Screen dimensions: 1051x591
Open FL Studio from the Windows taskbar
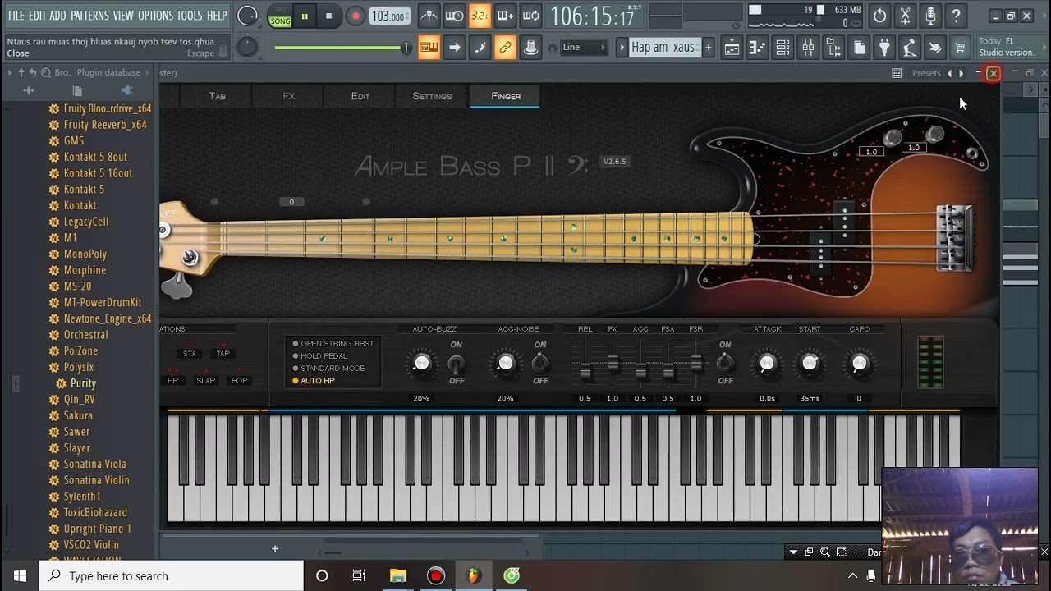(x=474, y=575)
